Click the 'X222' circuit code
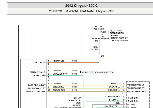The height and width of the screenshot is (108, 153). click(74, 83)
